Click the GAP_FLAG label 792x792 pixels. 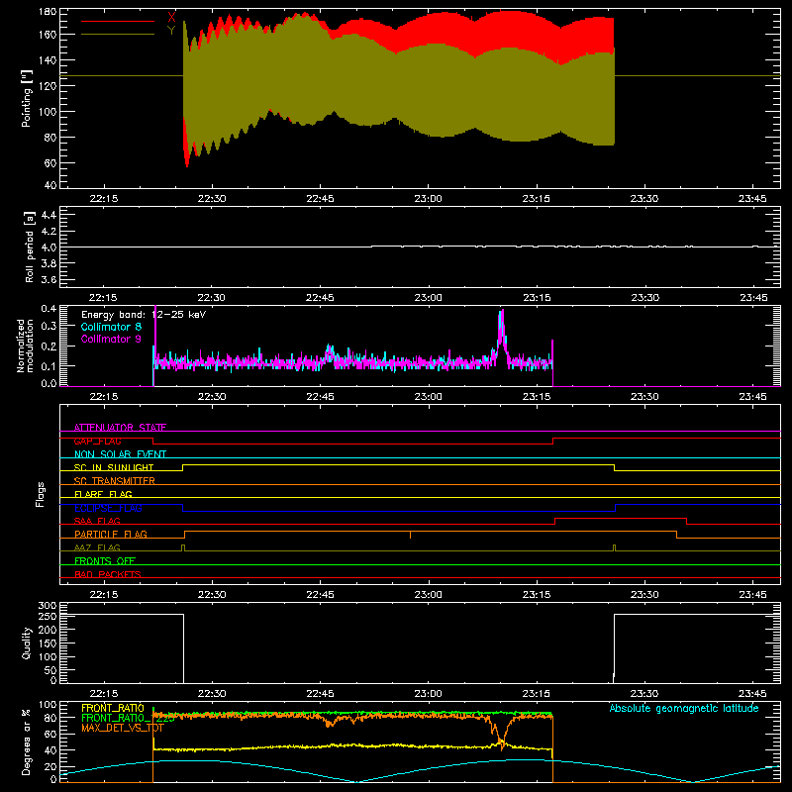97,441
